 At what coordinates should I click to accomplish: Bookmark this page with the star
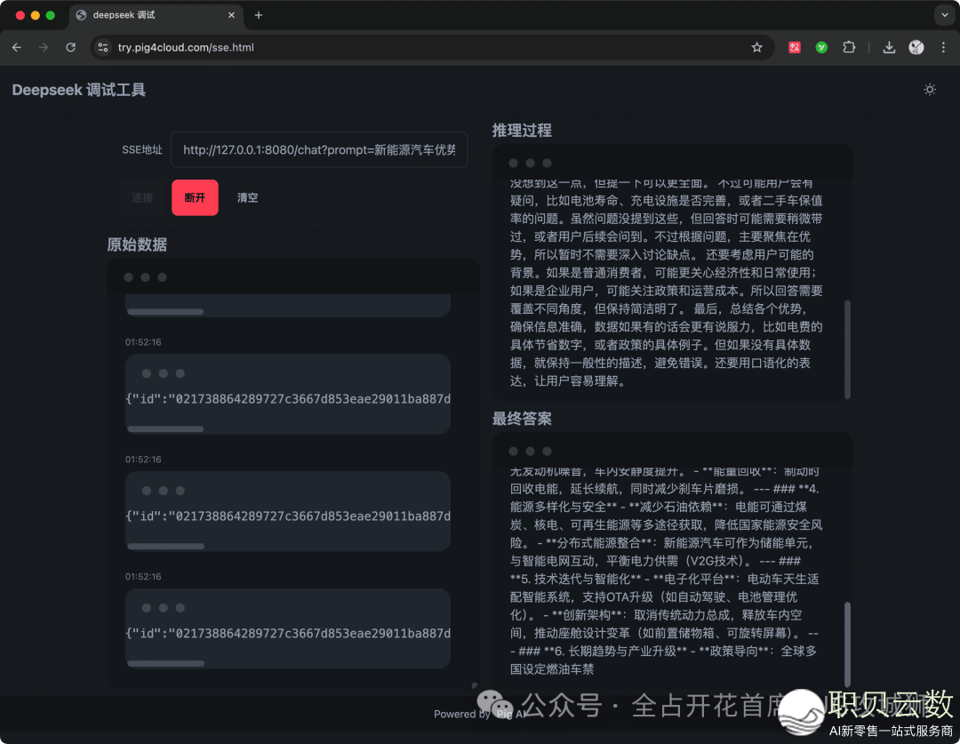coord(756,47)
